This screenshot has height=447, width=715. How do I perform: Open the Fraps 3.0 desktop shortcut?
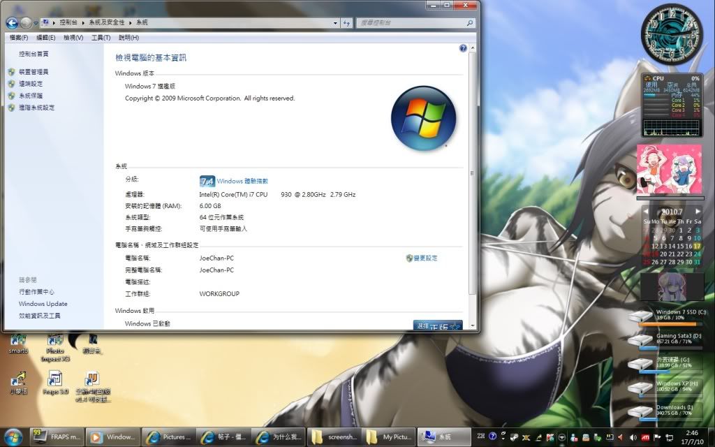tap(55, 383)
